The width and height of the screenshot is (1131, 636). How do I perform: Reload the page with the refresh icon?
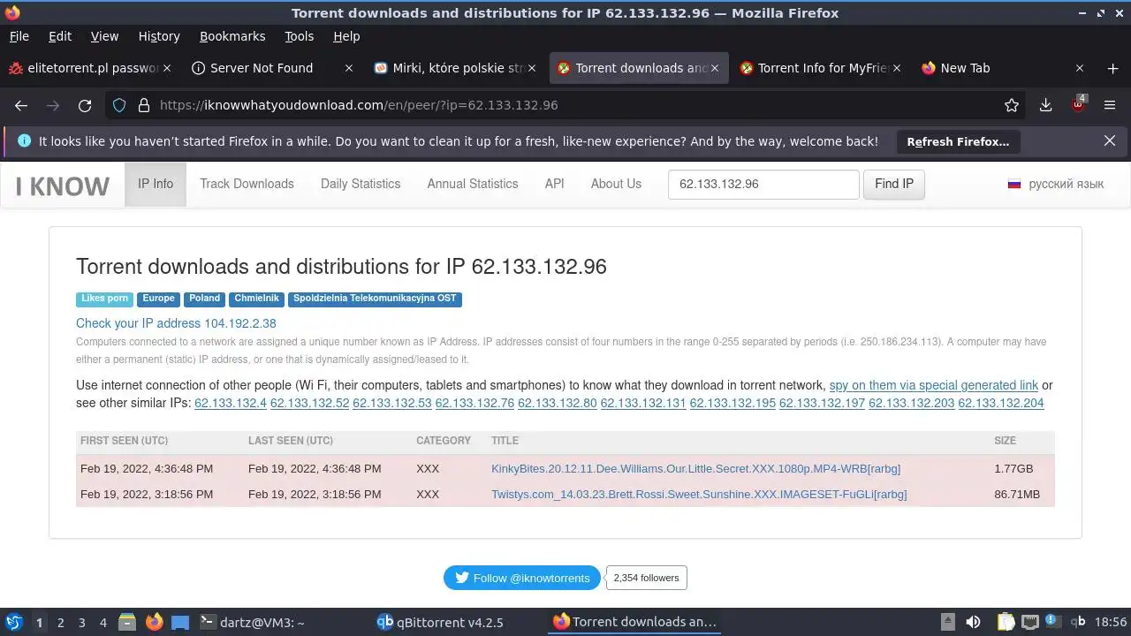point(85,105)
